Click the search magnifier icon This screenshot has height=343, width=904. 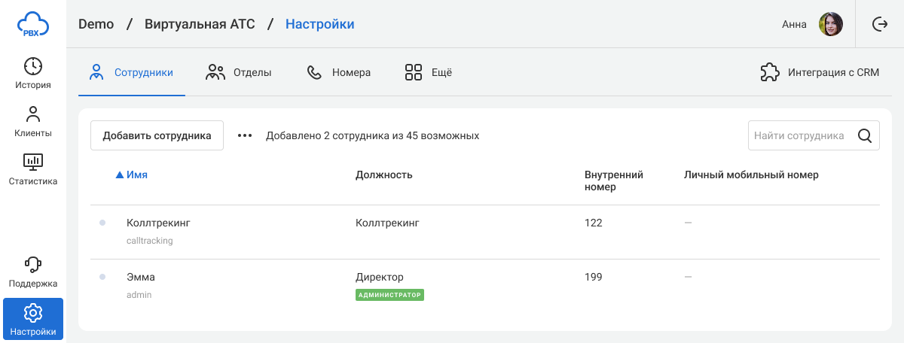coord(865,136)
